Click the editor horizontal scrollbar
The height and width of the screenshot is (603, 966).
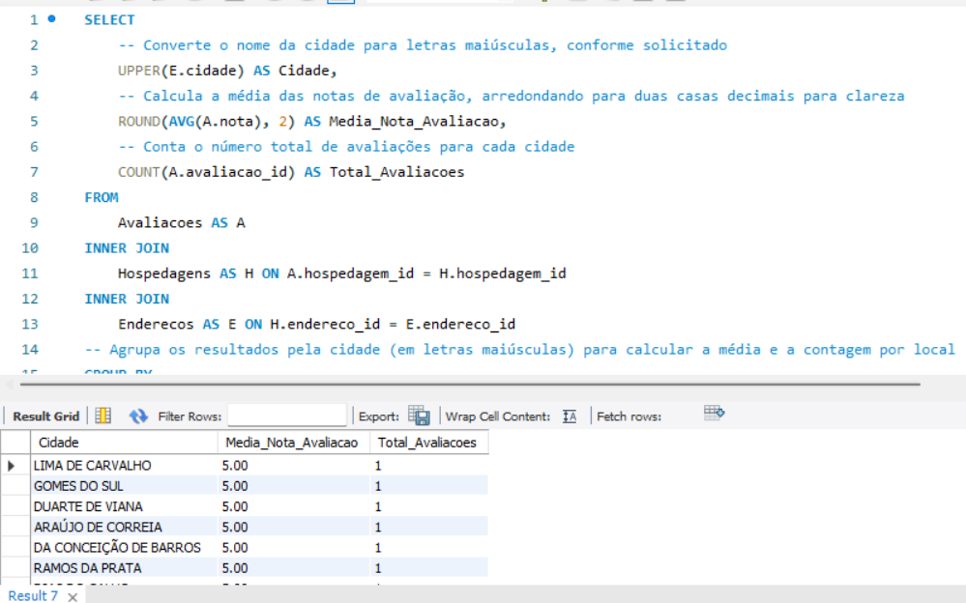click(x=470, y=384)
